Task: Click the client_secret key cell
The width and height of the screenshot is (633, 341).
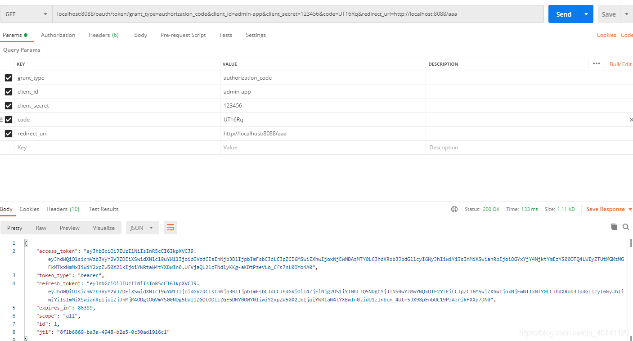Action: click(x=117, y=106)
